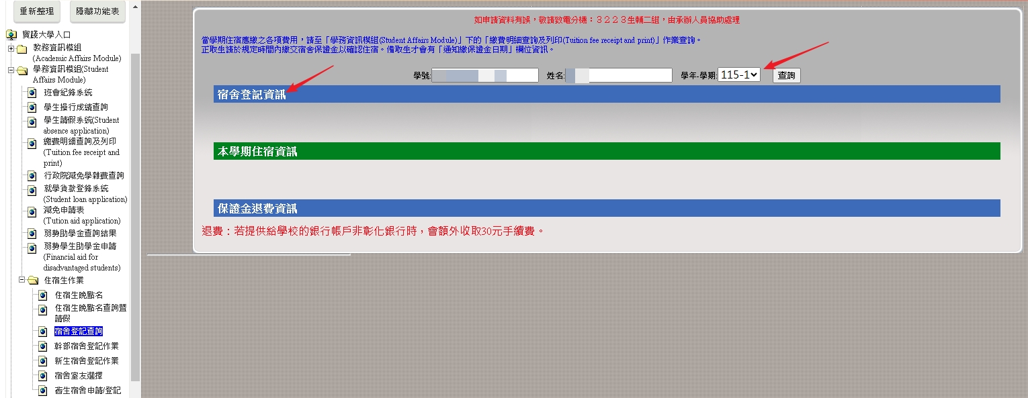This screenshot has width=1028, height=398.
Task: Click the 就學貸款登錄系統 page icon
Action: click(32, 190)
